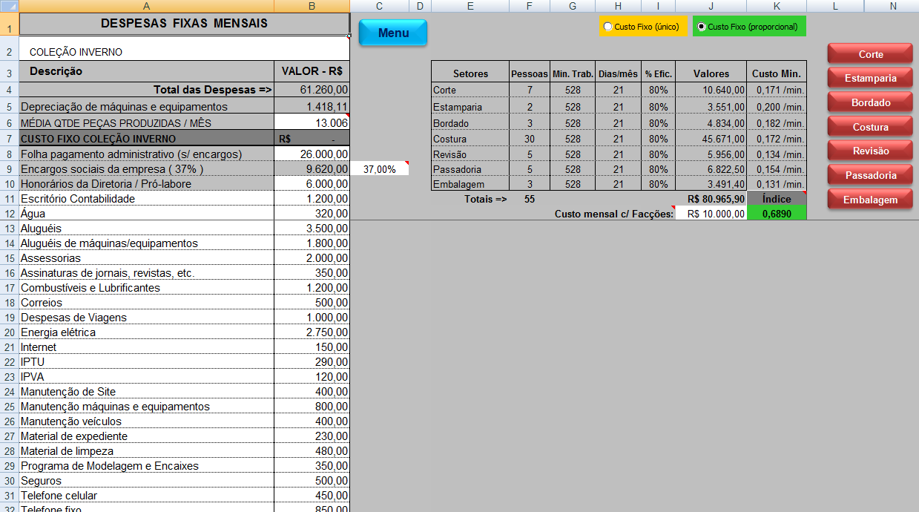Select column A header
919x512 pixels.
(x=146, y=6)
